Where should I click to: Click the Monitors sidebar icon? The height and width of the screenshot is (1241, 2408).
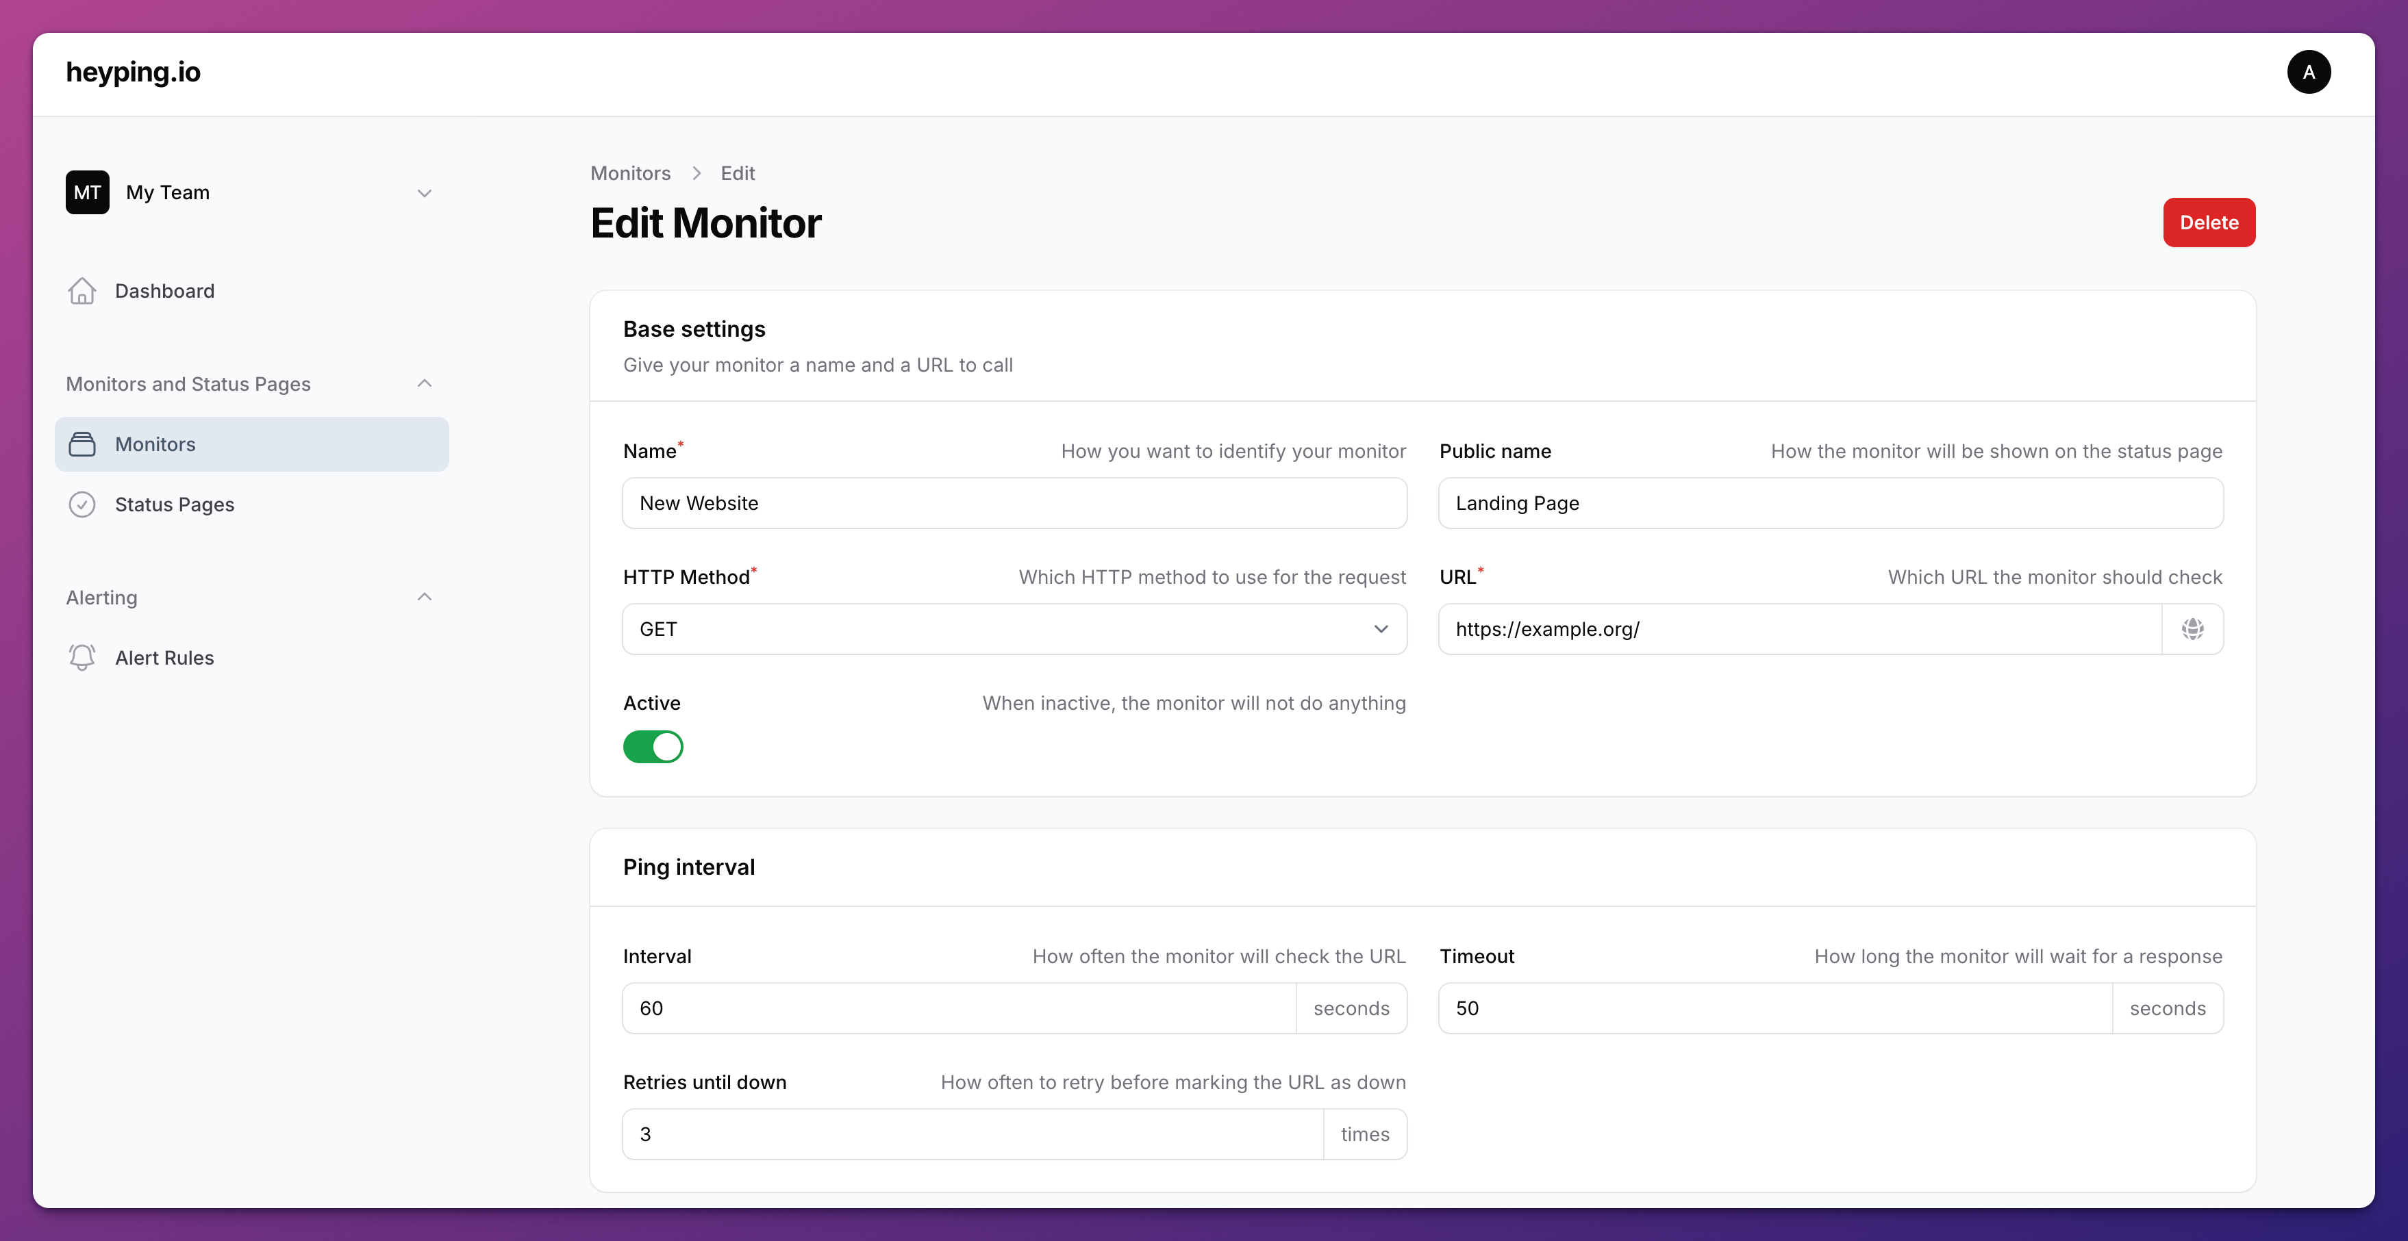82,445
